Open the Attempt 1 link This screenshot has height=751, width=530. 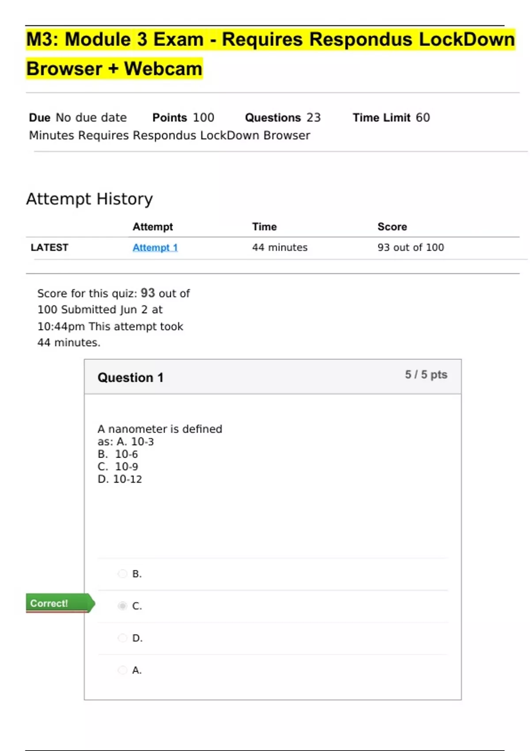pos(155,247)
